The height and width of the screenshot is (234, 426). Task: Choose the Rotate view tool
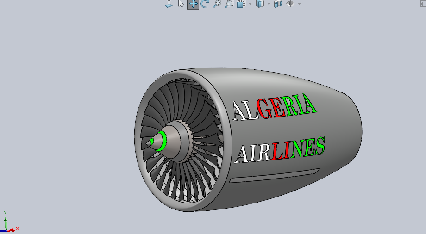[x=205, y=4]
